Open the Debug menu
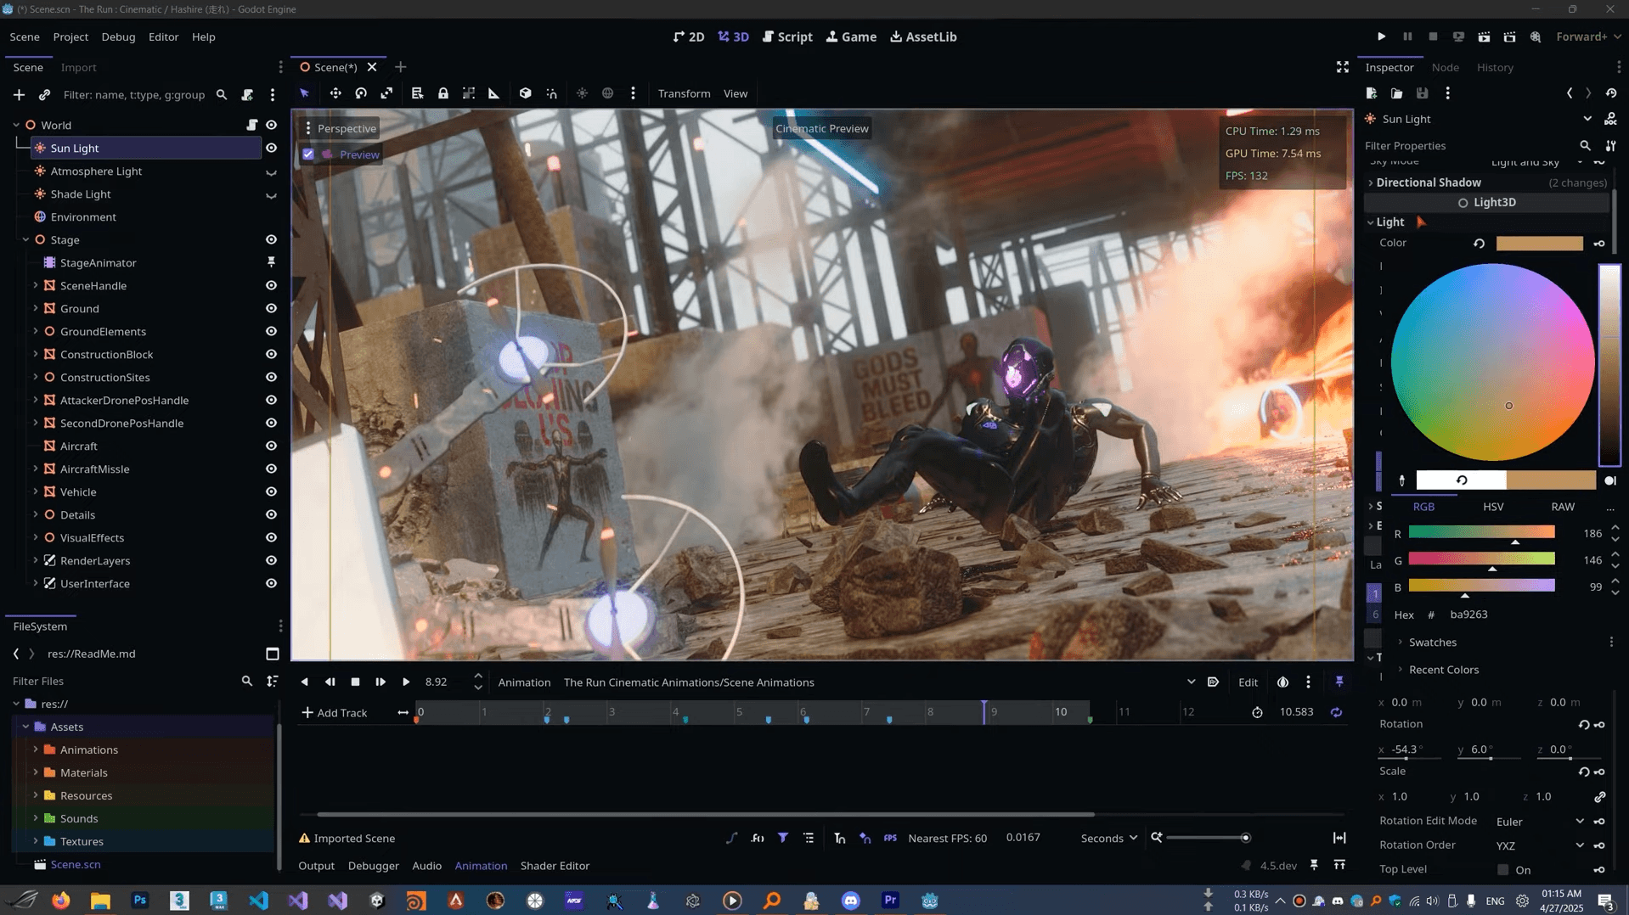 coord(118,36)
